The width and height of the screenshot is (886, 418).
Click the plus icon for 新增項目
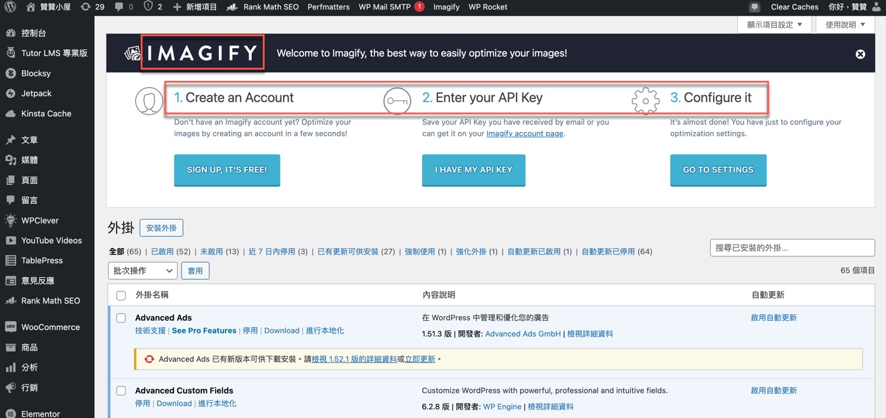pyautogui.click(x=177, y=7)
